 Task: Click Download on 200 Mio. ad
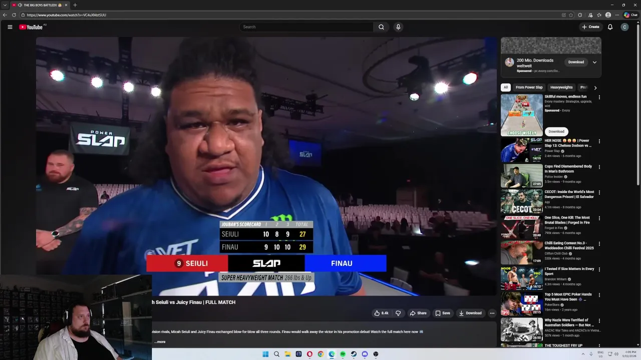(x=576, y=62)
